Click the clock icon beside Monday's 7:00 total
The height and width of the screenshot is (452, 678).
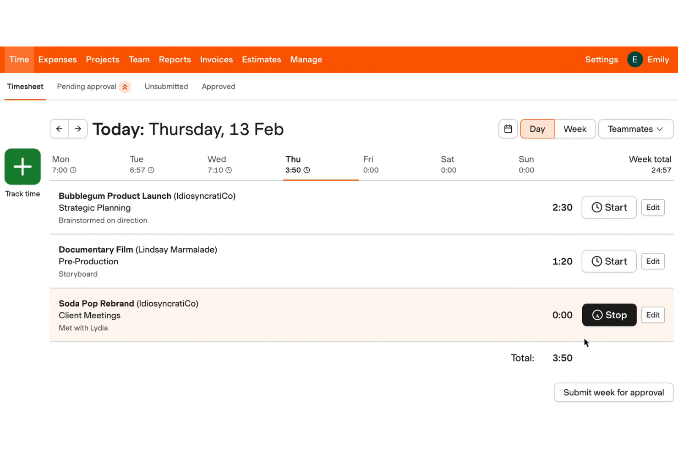tap(75, 170)
